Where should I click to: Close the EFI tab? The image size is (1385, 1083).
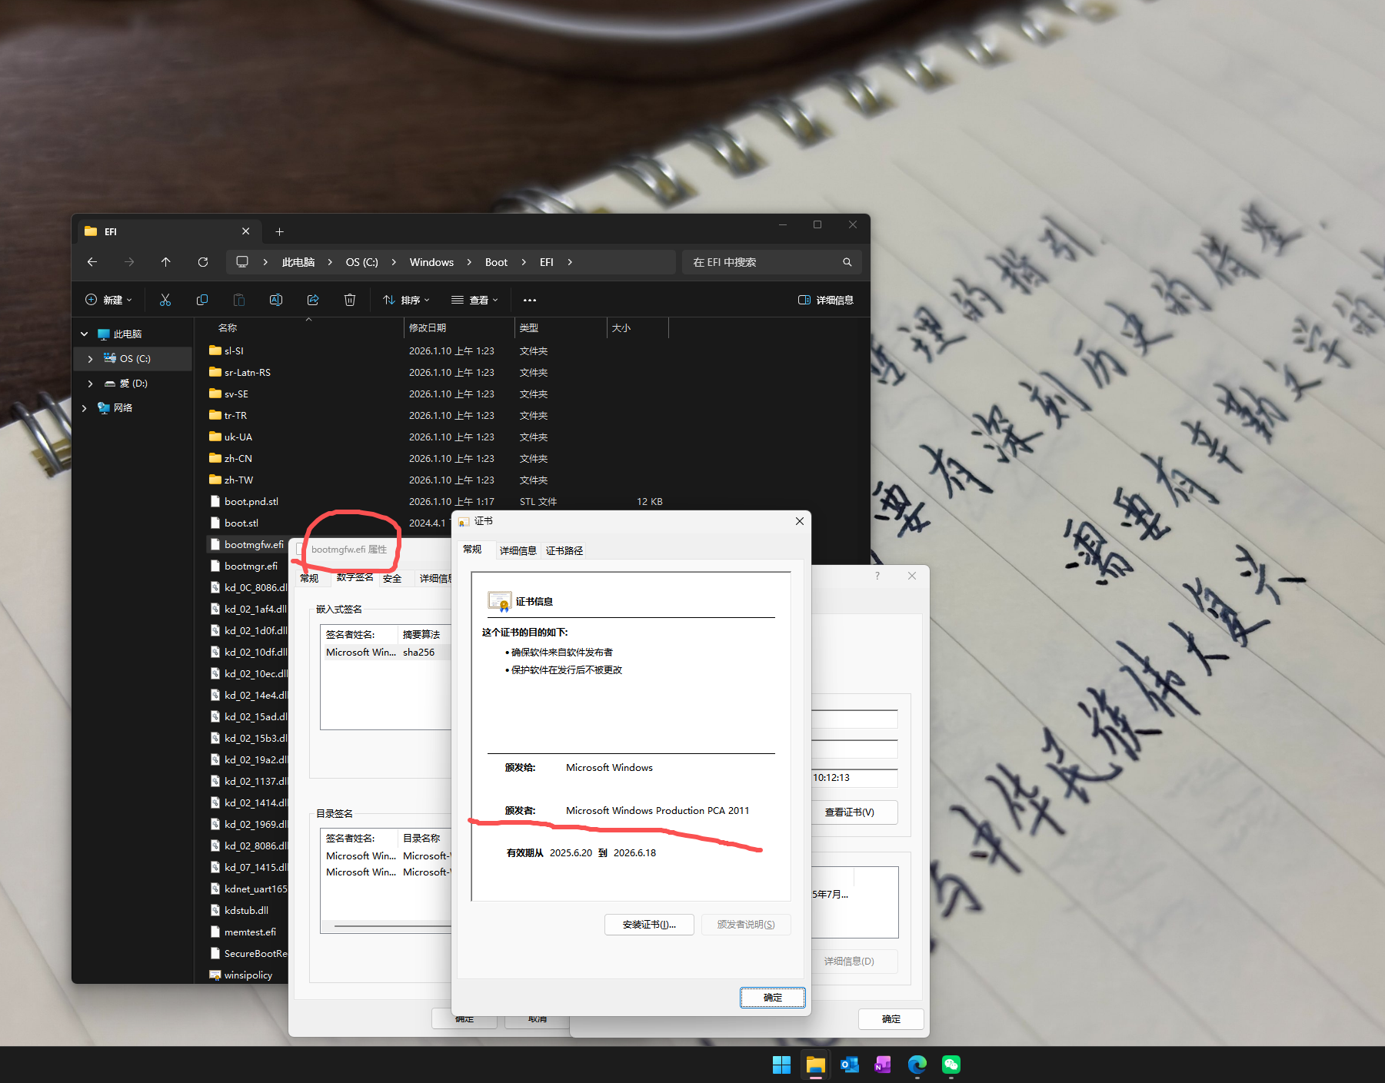[x=245, y=231]
